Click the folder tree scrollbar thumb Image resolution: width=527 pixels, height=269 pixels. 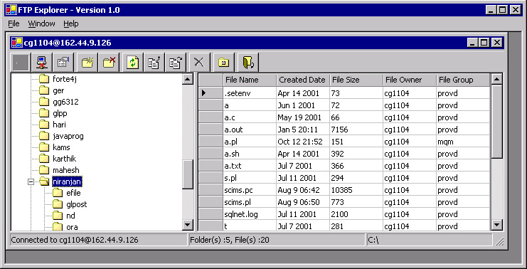pyautogui.click(x=187, y=174)
